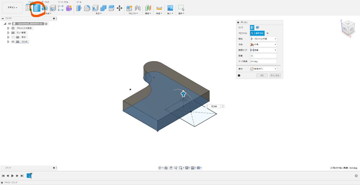
Task: Click the 距離 input field with 12
Action: pos(263,56)
